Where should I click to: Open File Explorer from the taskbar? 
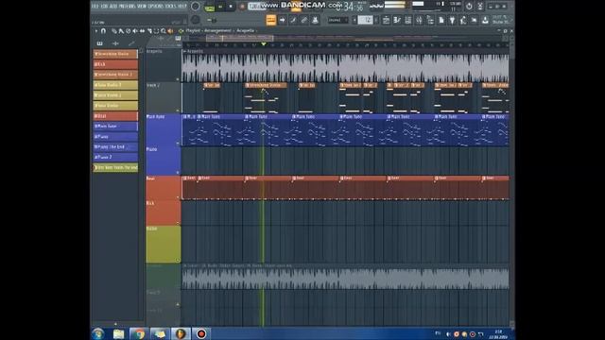119,333
